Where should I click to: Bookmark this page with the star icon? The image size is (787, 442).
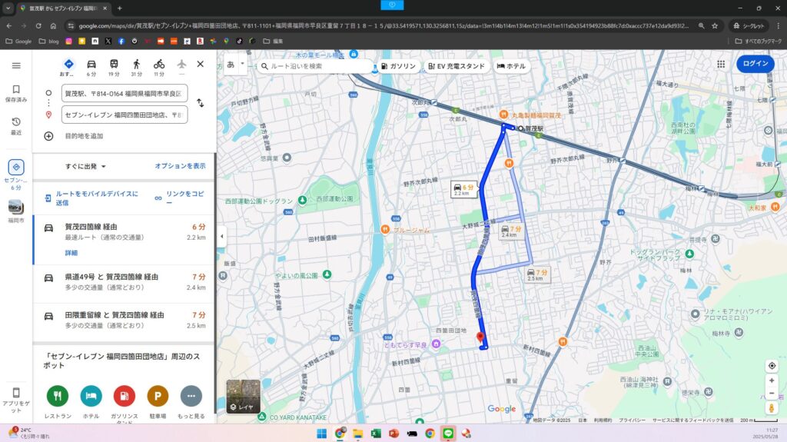click(x=715, y=25)
